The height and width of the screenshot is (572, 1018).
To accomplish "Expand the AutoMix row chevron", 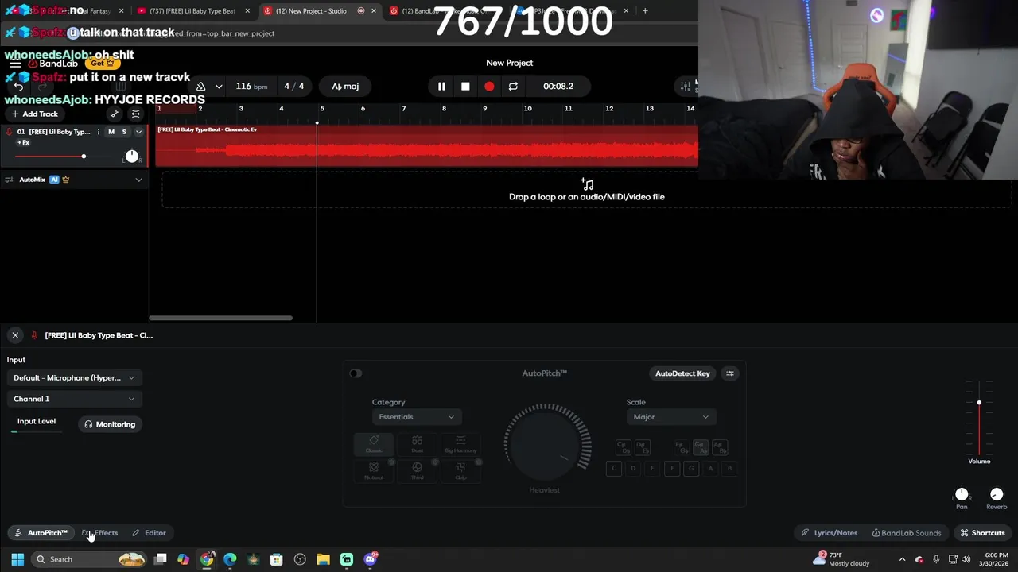I will [138, 180].
